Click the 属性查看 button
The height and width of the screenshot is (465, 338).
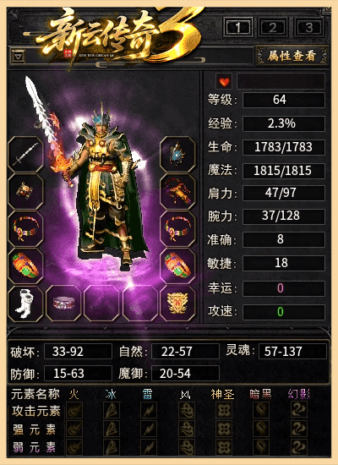pos(292,56)
